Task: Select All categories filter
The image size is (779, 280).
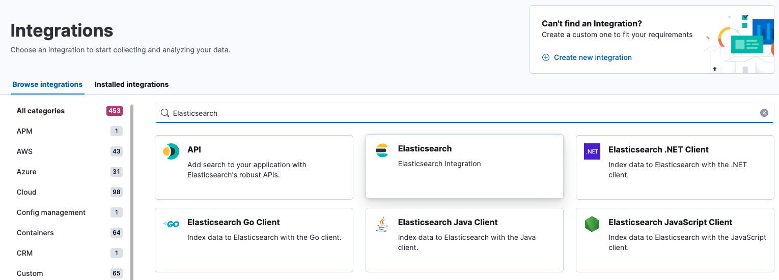Action: (x=69, y=111)
